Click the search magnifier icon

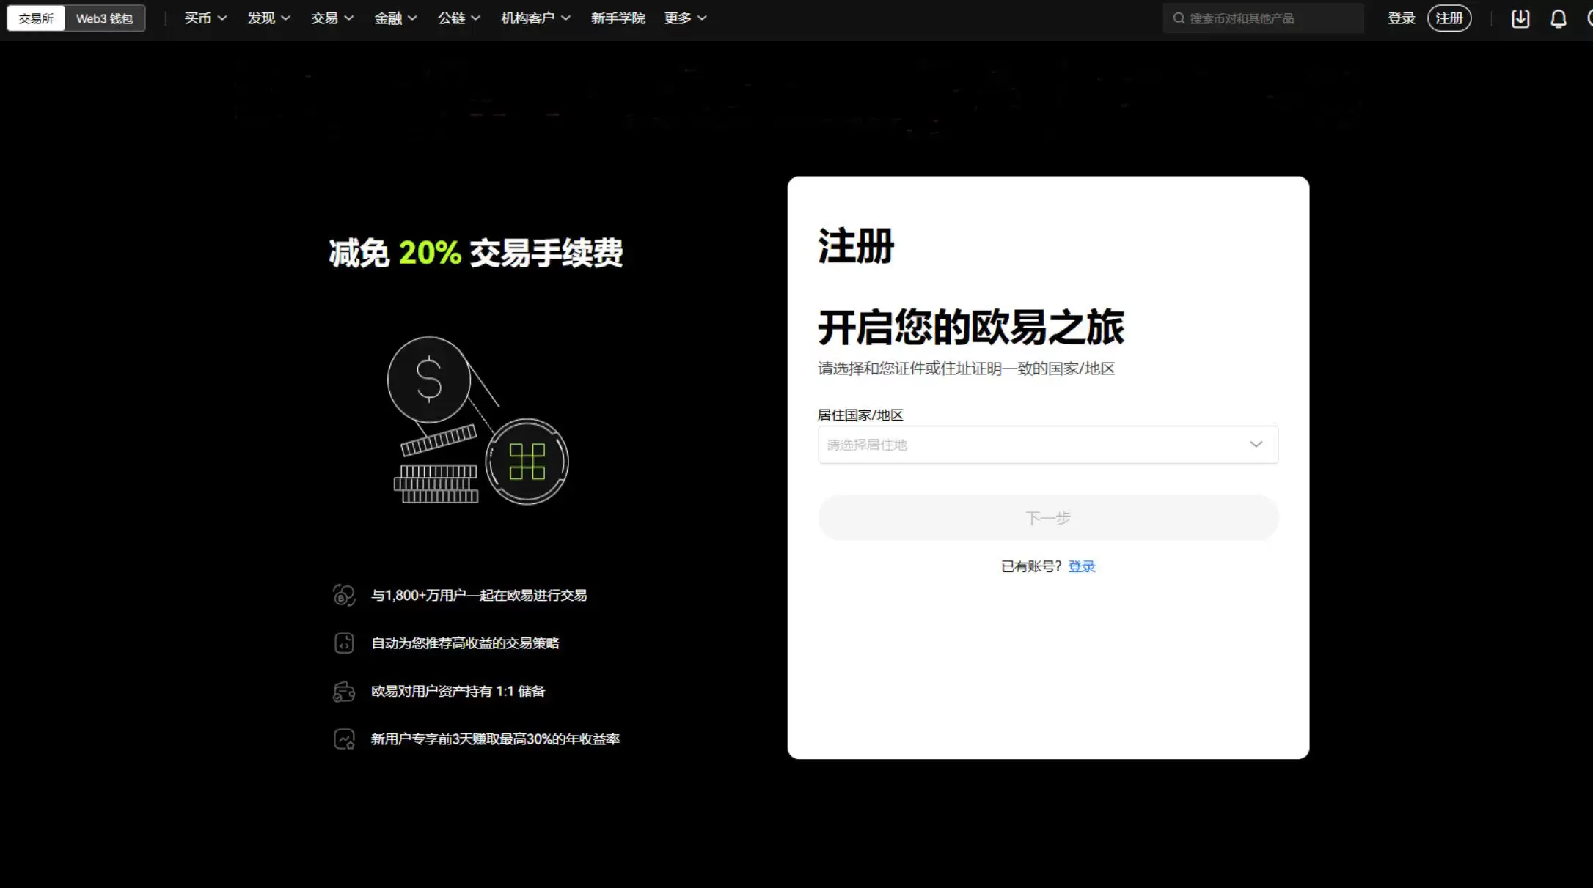[x=1179, y=18]
